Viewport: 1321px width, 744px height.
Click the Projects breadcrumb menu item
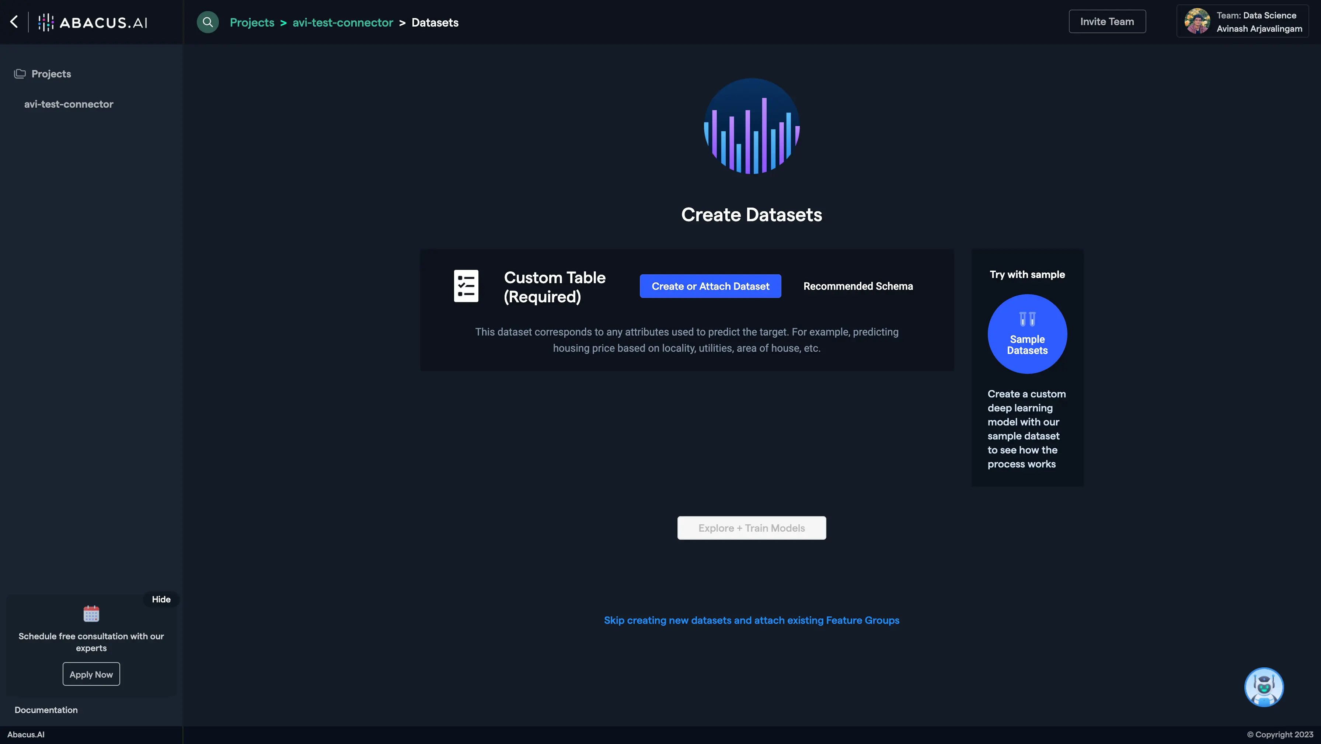pyautogui.click(x=251, y=22)
